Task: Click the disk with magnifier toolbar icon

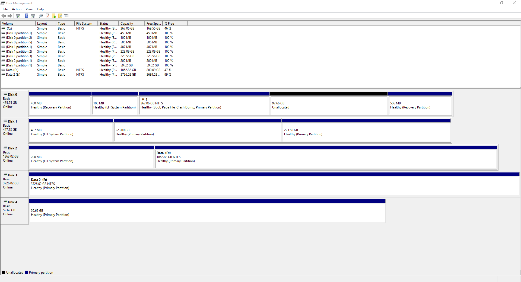Action: tap(41, 16)
